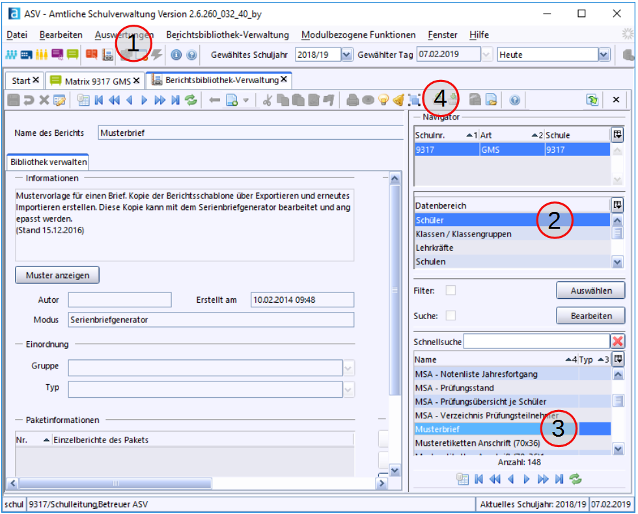The width and height of the screenshot is (638, 514).
Task: Open the green matrix board icon in main toolbar
Action: [72, 55]
